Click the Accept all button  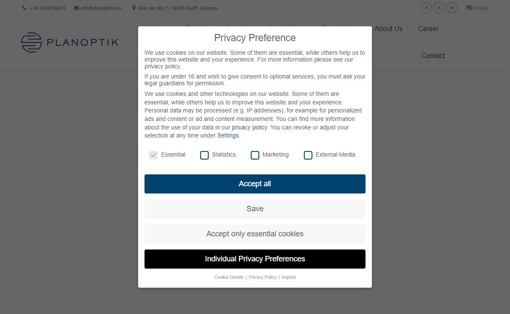[x=255, y=184]
